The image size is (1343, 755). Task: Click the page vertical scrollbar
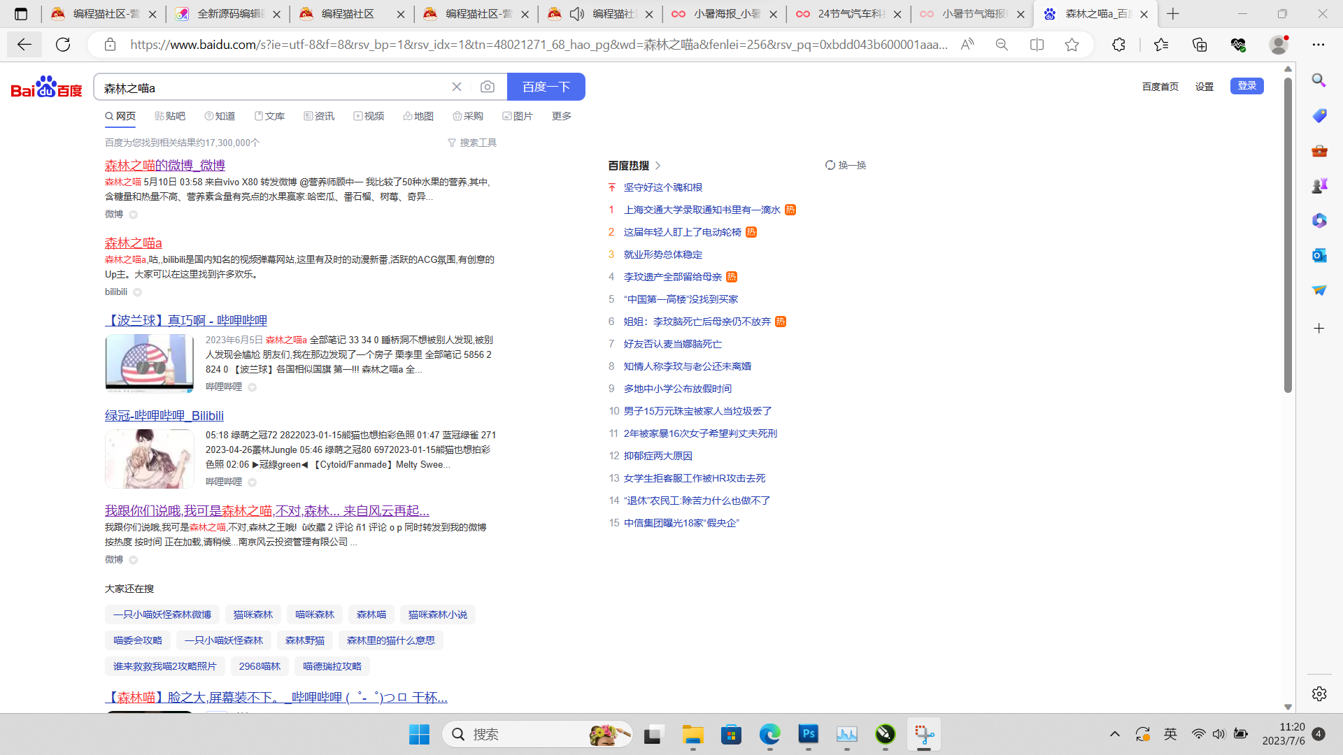click(1288, 234)
